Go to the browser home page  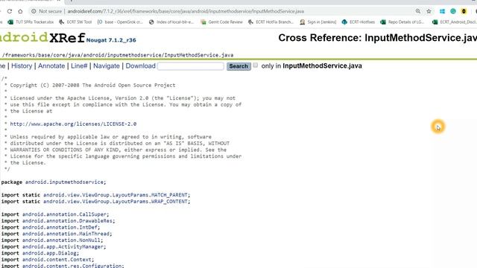pyautogui.click(x=20, y=11)
